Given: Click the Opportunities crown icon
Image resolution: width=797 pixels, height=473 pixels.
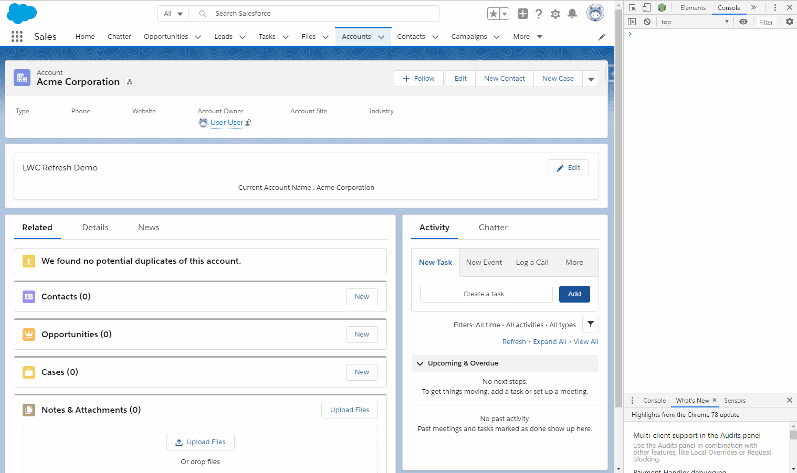Looking at the screenshot, I should tap(29, 335).
